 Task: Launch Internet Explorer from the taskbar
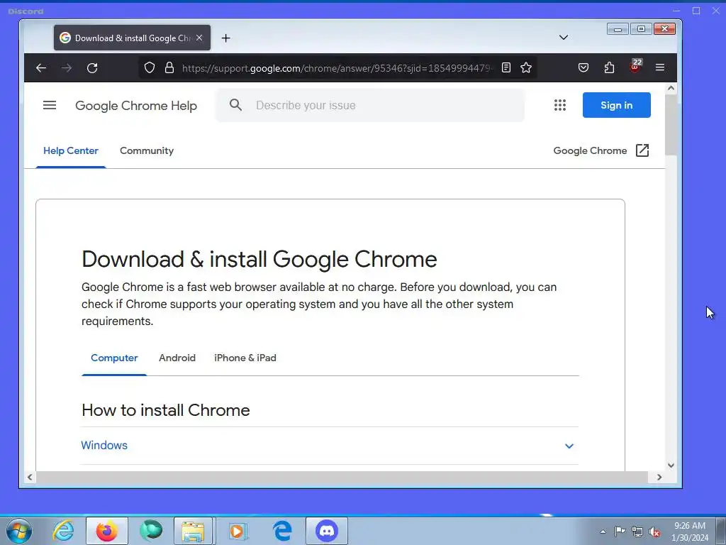click(63, 531)
